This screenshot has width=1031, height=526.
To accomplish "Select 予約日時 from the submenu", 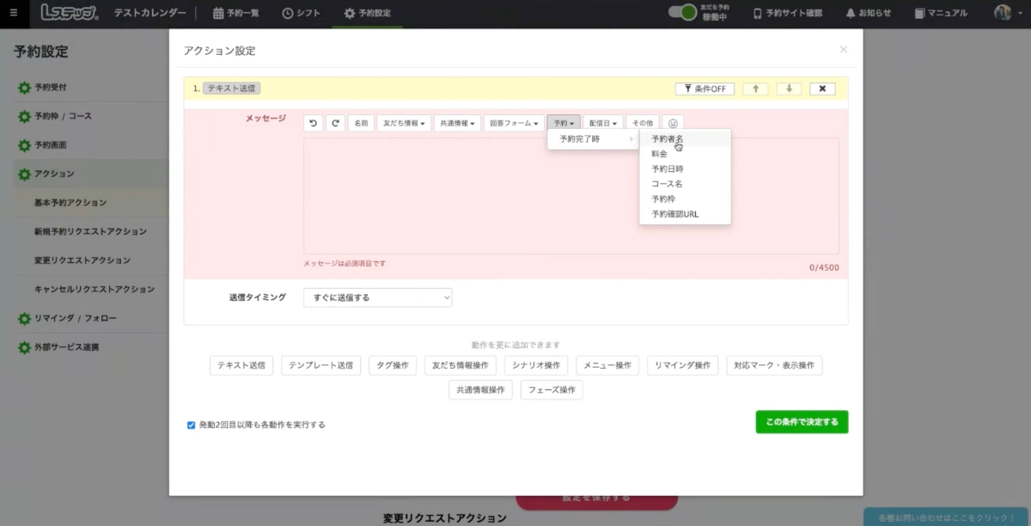I will coord(668,168).
